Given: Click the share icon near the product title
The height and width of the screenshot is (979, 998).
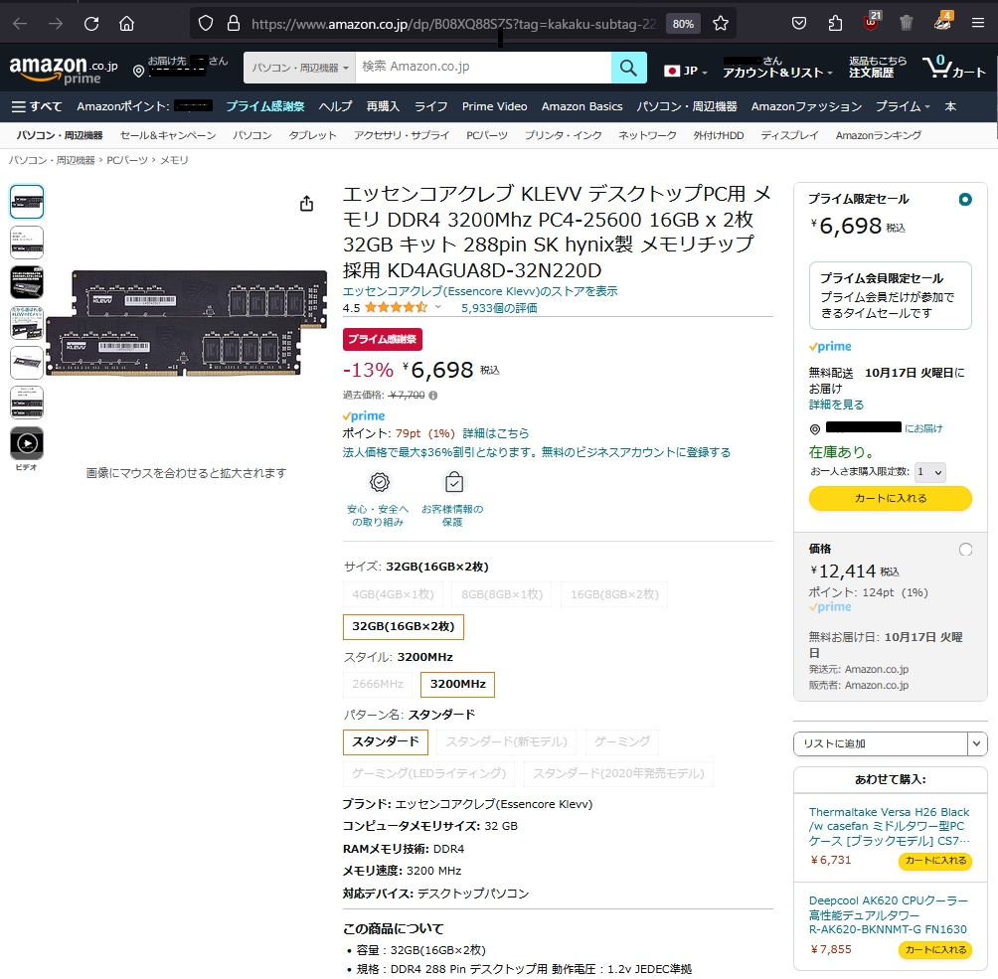Looking at the screenshot, I should click(306, 203).
